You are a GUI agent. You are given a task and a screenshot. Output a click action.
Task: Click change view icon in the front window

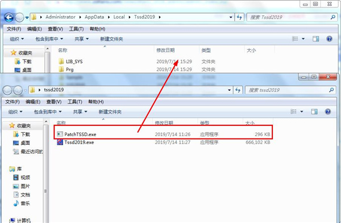(293, 111)
